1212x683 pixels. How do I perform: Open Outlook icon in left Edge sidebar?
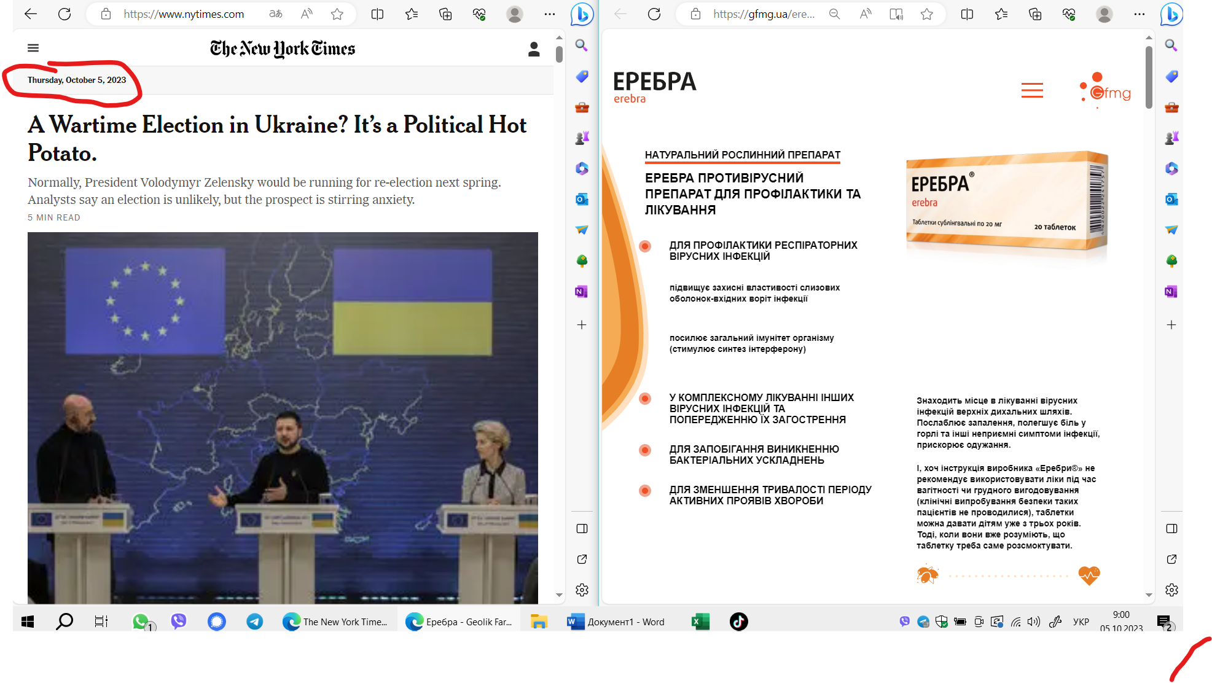point(582,199)
